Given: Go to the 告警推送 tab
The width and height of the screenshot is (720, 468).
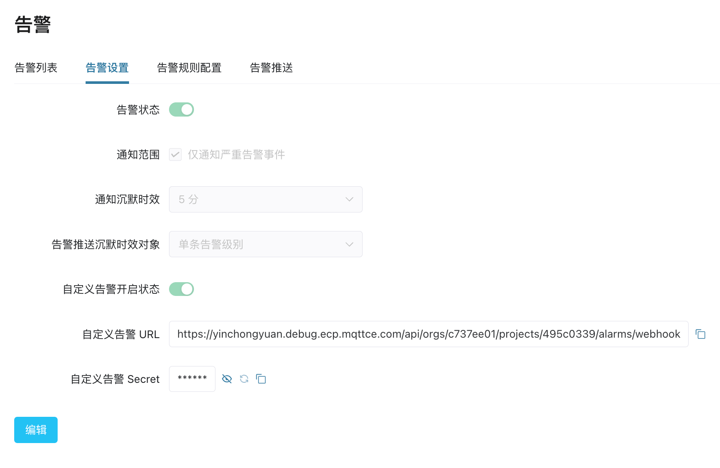Looking at the screenshot, I should [271, 68].
